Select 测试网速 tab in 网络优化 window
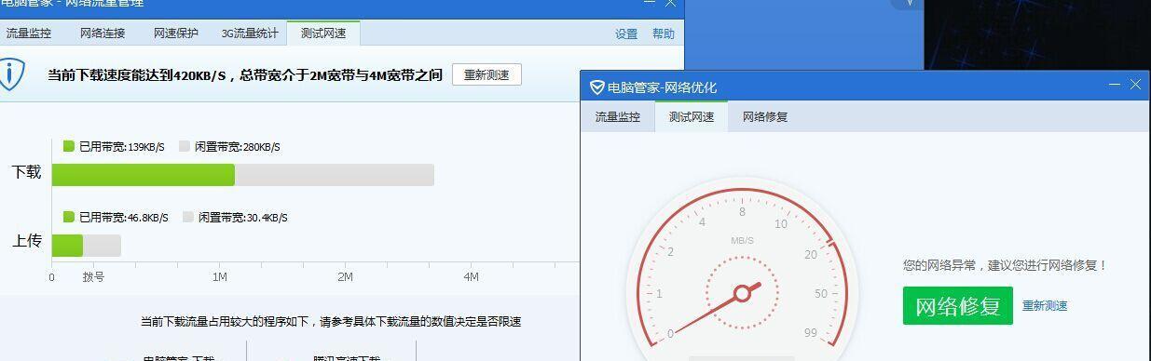1151x361 pixels. point(692,117)
